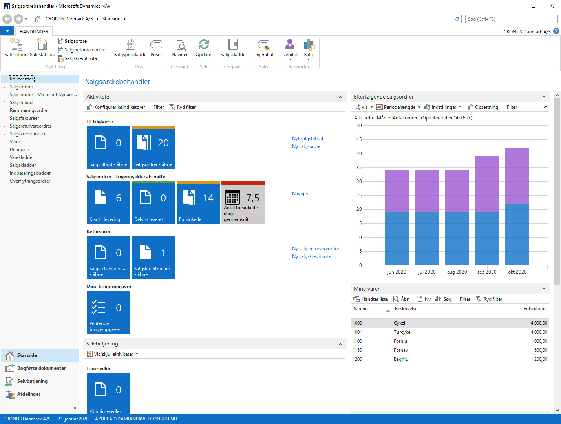Open Salgskladde from the ribbon
This screenshot has height=424, width=561.
(233, 48)
